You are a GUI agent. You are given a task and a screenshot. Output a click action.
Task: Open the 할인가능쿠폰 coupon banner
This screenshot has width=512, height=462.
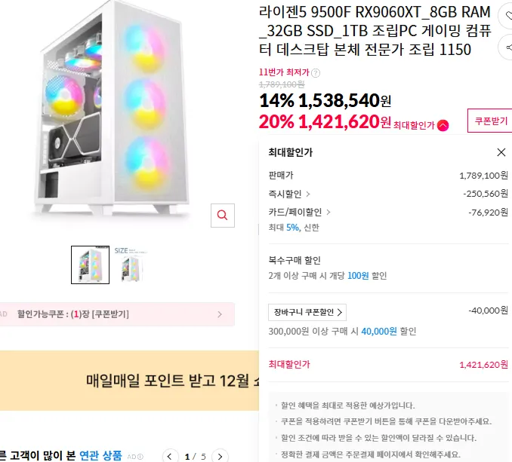coord(117,314)
